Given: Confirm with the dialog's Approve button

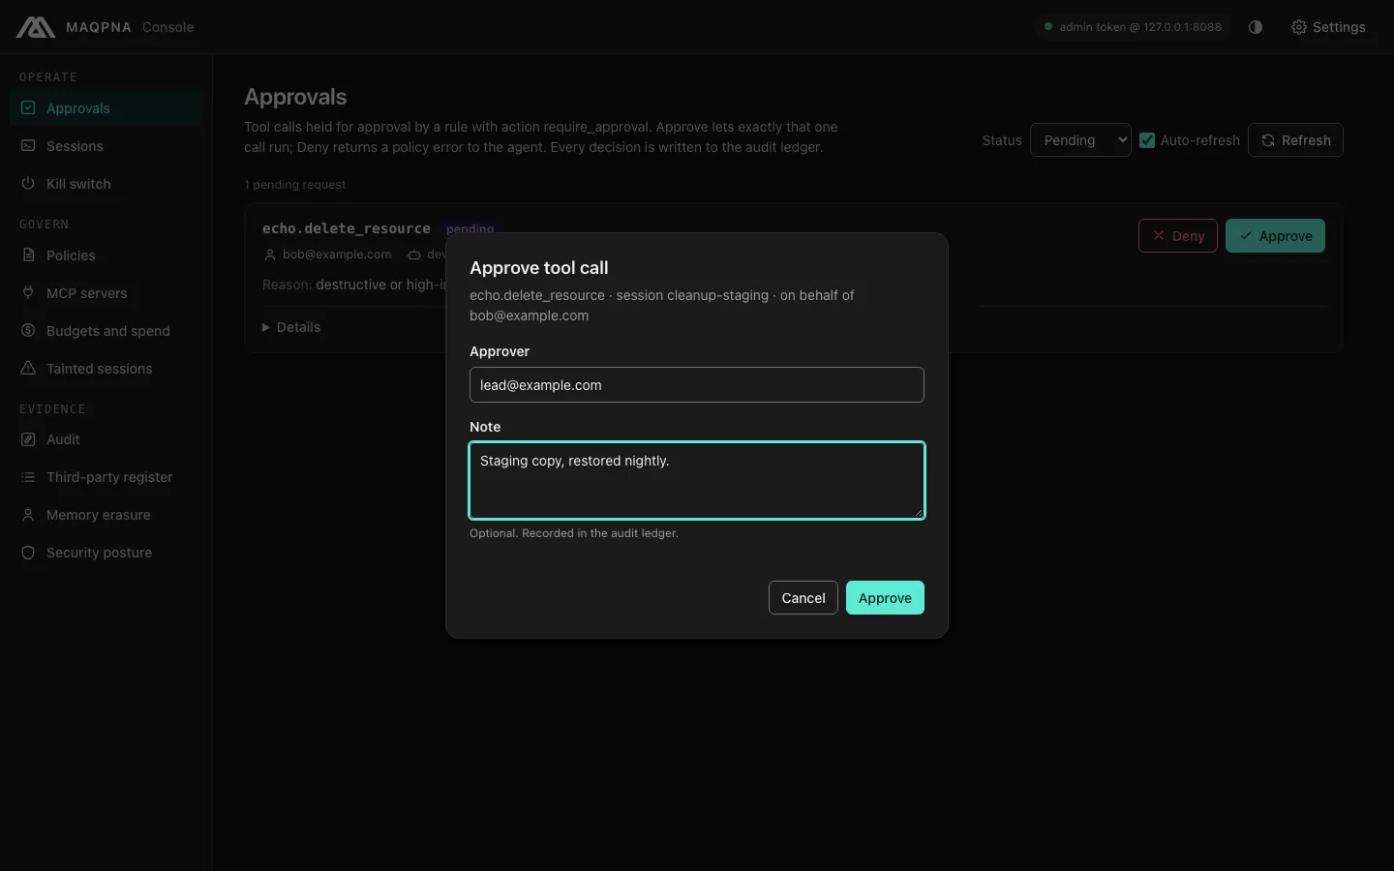Looking at the screenshot, I should [x=885, y=598].
